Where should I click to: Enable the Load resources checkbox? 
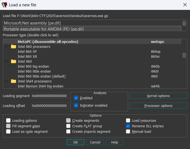[x=128, y=120]
